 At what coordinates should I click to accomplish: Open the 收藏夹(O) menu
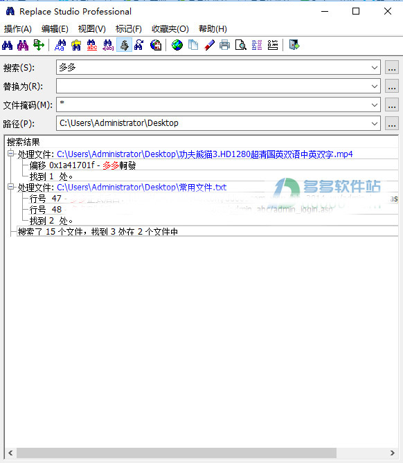click(170, 29)
